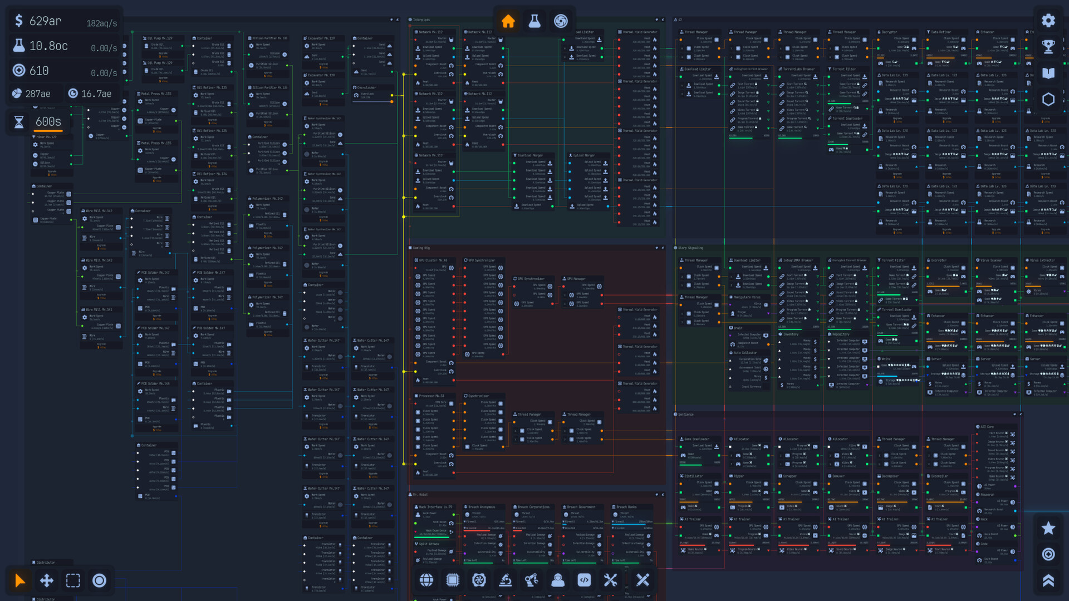The image size is (1069, 601).
Task: Switch to the Home tab at top
Action: [508, 21]
